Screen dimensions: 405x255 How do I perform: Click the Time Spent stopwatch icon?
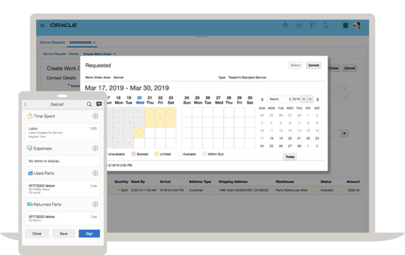pyautogui.click(x=30, y=116)
